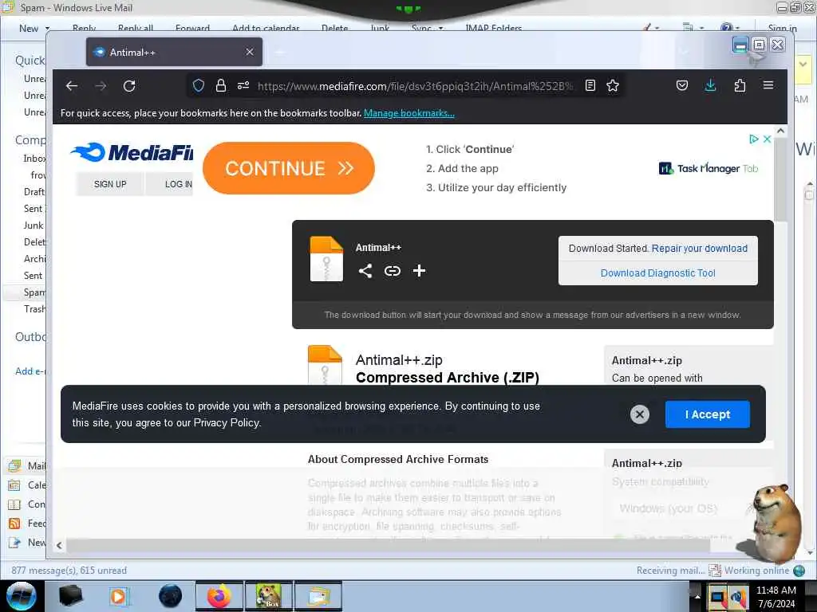Open the tracking protection shield icon

point(199,85)
